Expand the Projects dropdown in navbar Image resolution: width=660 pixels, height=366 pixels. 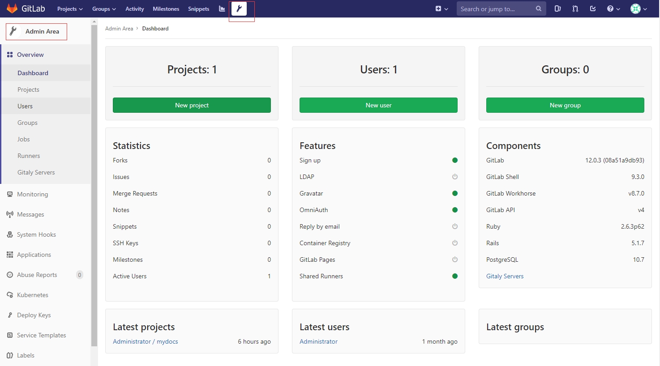70,9
